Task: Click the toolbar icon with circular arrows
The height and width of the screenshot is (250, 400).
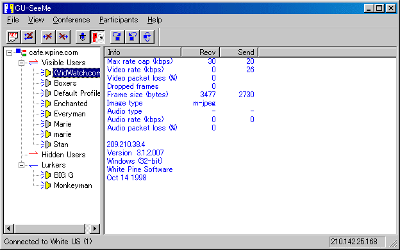Action: click(147, 37)
